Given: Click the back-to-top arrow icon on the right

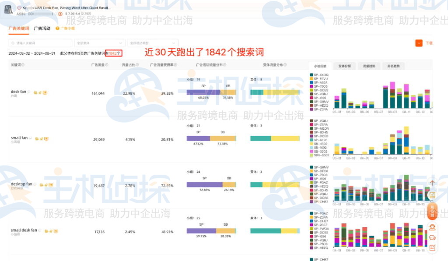Looking at the screenshot, I should point(432,183).
